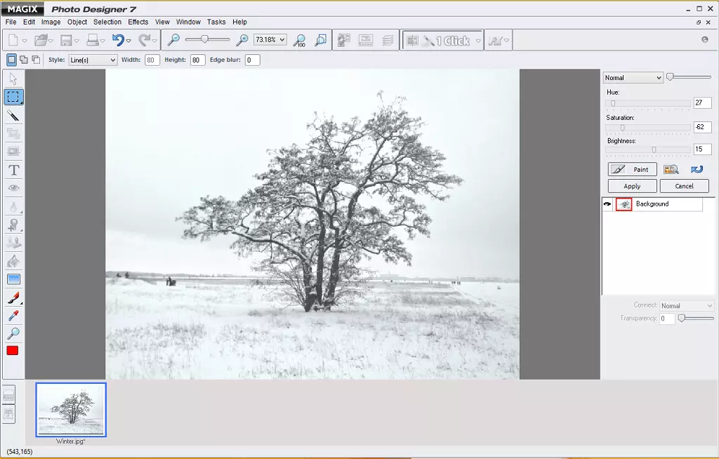Open the zoom percentage dropdown

[270, 40]
